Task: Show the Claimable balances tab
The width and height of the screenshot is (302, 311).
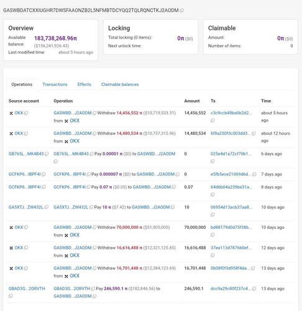Action: (x=120, y=85)
